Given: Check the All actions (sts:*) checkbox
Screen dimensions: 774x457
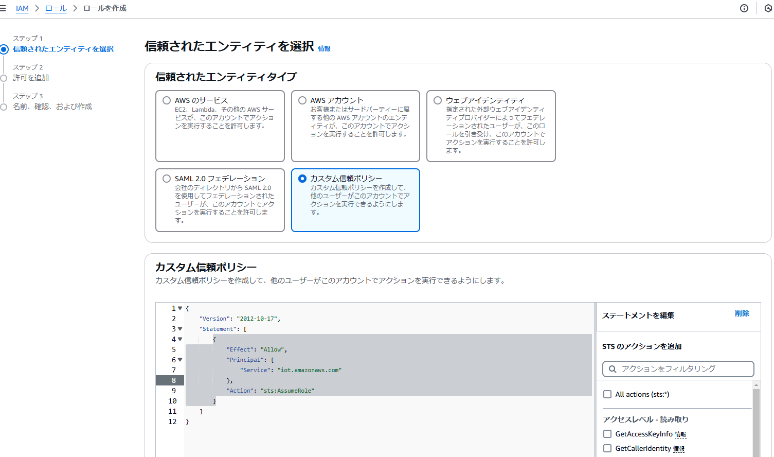Looking at the screenshot, I should (607, 394).
